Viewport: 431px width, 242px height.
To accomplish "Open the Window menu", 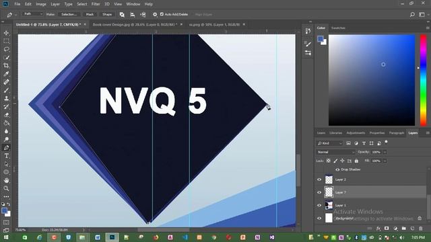I will [x=133, y=4].
